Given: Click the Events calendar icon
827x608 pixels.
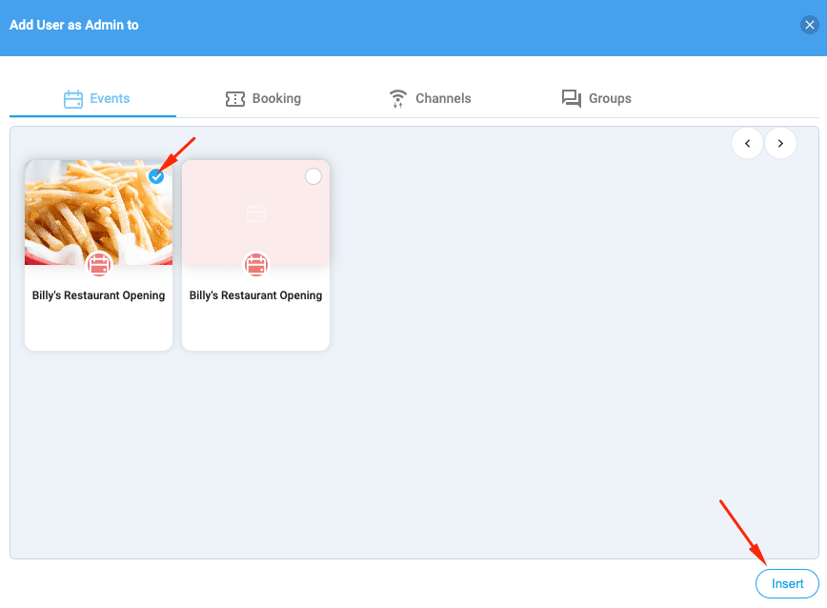Looking at the screenshot, I should pos(72,98).
